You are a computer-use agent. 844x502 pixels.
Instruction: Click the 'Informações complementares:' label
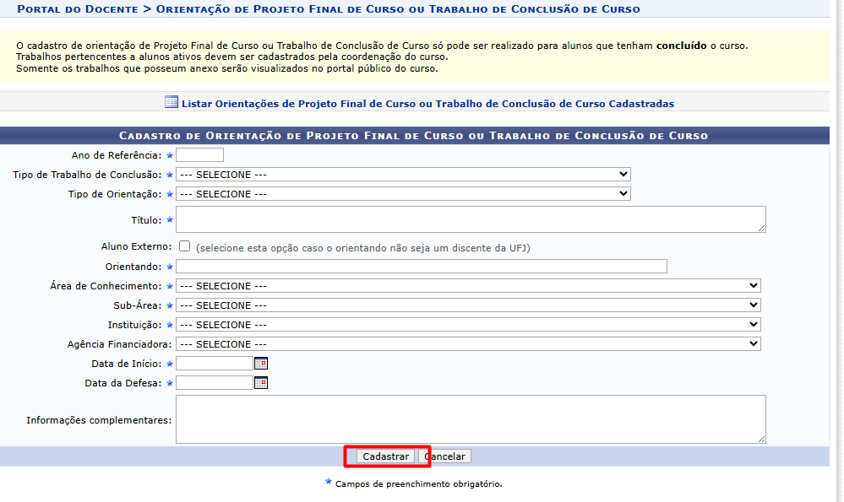(99, 420)
